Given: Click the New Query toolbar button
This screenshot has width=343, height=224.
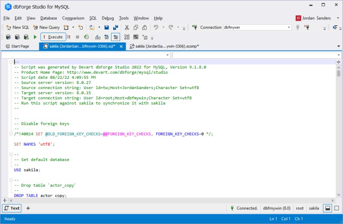Looking at the screenshot, I should (x=46, y=27).
